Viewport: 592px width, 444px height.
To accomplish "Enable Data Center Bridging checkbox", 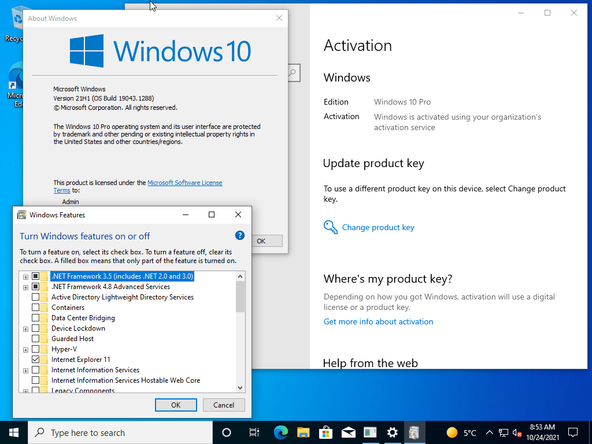I will pos(35,317).
